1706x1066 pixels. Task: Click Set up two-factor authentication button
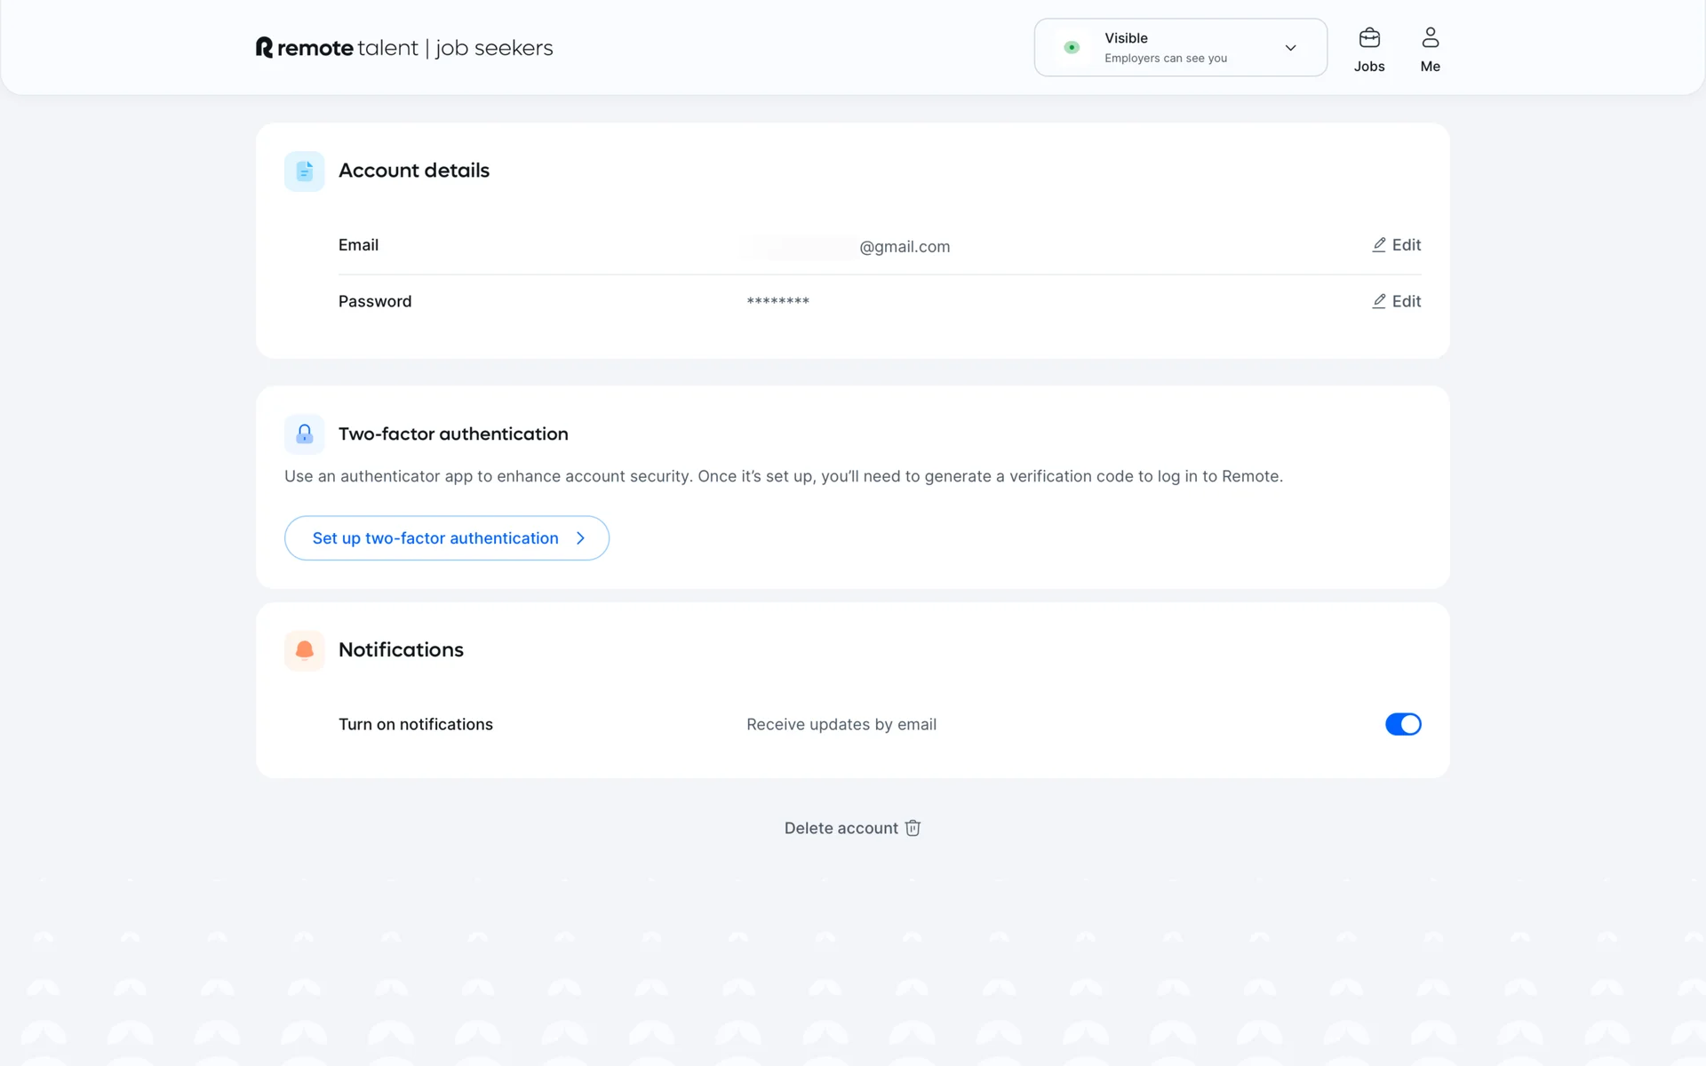[x=435, y=538]
